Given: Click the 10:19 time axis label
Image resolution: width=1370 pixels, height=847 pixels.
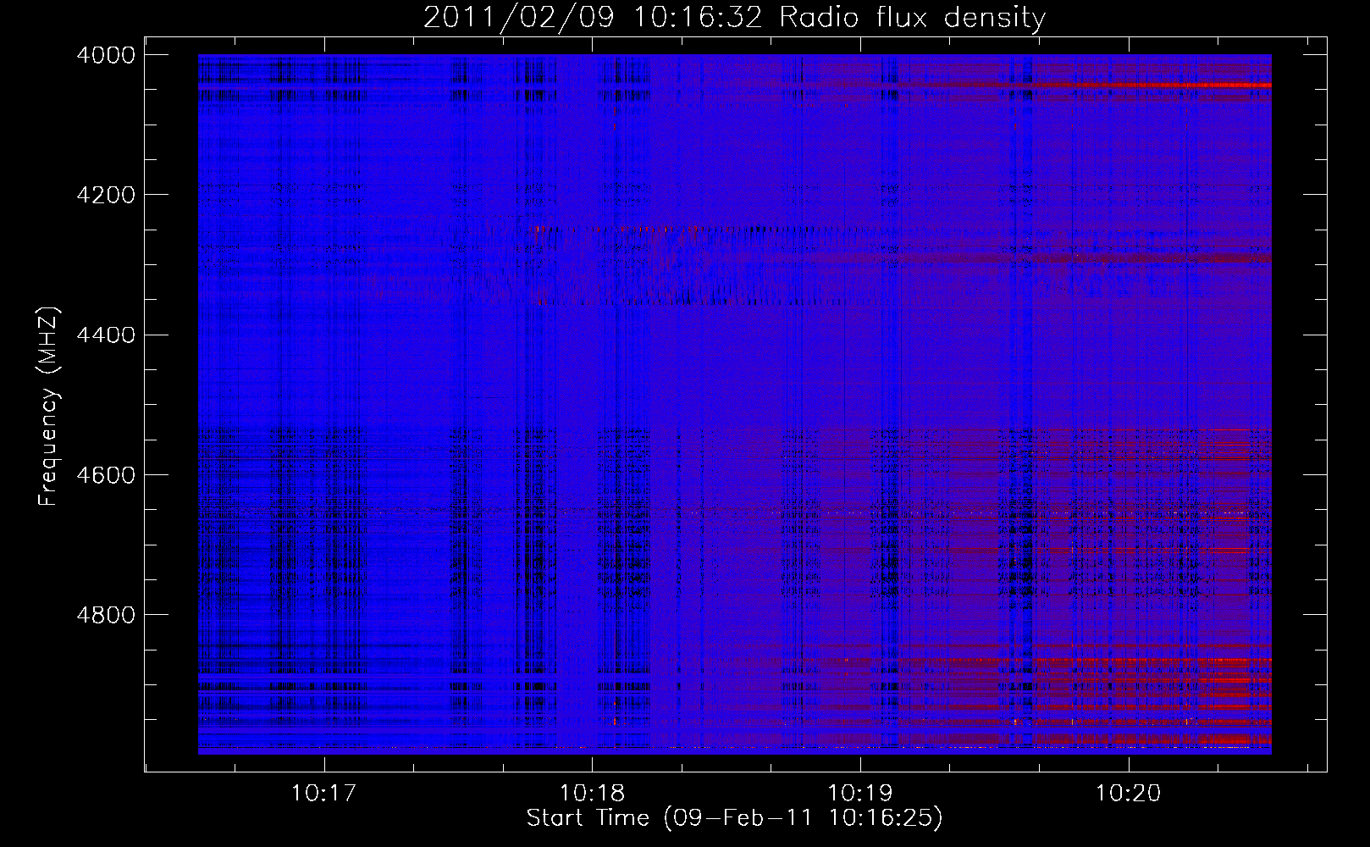Looking at the screenshot, I should [859, 793].
